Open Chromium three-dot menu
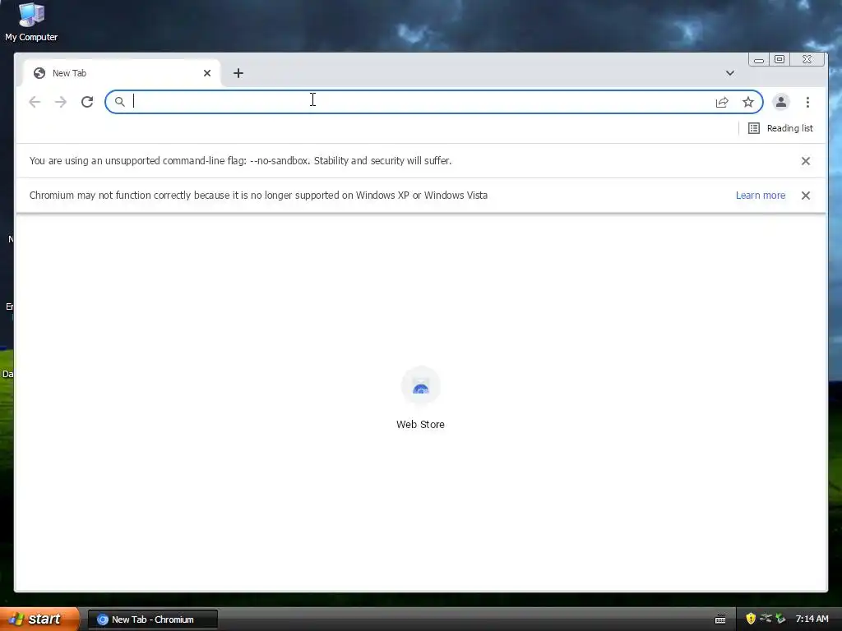This screenshot has width=842, height=631. [807, 102]
